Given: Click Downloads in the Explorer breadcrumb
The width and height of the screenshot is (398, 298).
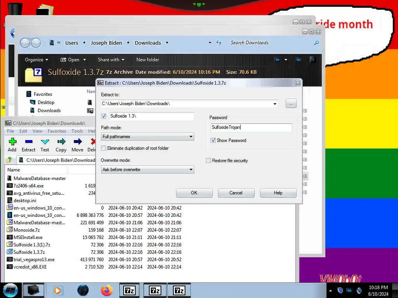Looking at the screenshot, I should point(148,43).
